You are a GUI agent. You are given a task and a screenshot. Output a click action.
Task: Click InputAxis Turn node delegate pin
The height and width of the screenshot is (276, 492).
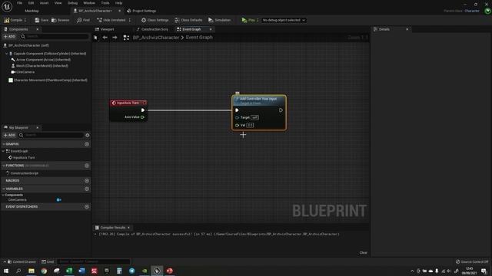coord(145,103)
